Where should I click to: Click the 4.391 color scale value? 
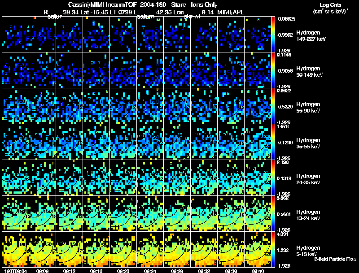283,234
